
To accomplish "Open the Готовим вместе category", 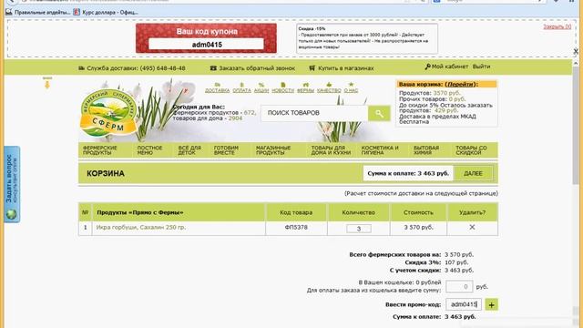I will [x=226, y=150].
